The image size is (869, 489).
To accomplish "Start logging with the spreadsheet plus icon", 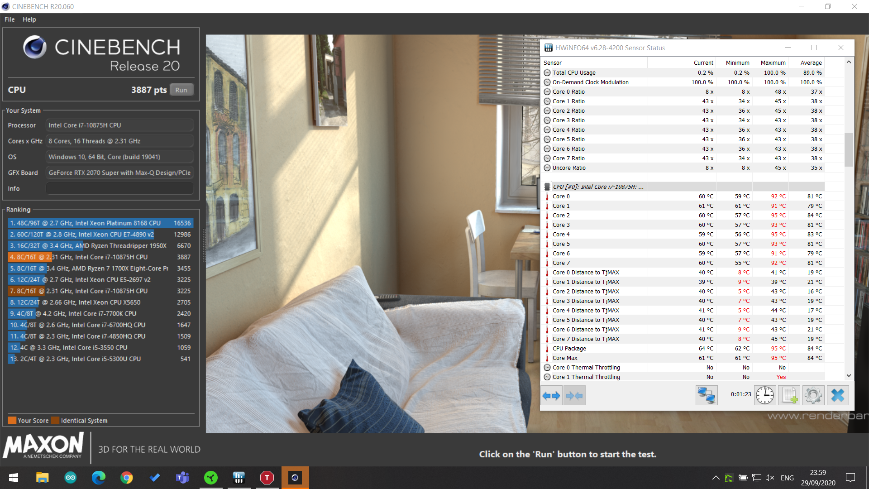I will pyautogui.click(x=789, y=395).
